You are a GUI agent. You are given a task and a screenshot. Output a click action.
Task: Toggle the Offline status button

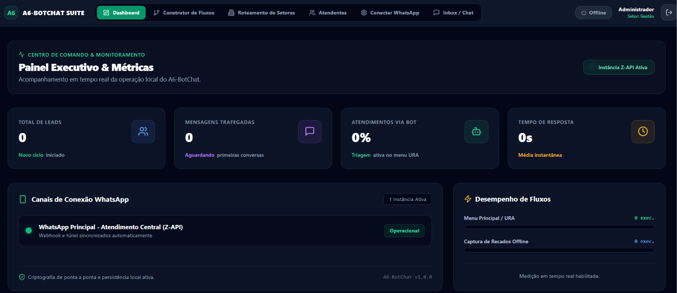(x=594, y=12)
